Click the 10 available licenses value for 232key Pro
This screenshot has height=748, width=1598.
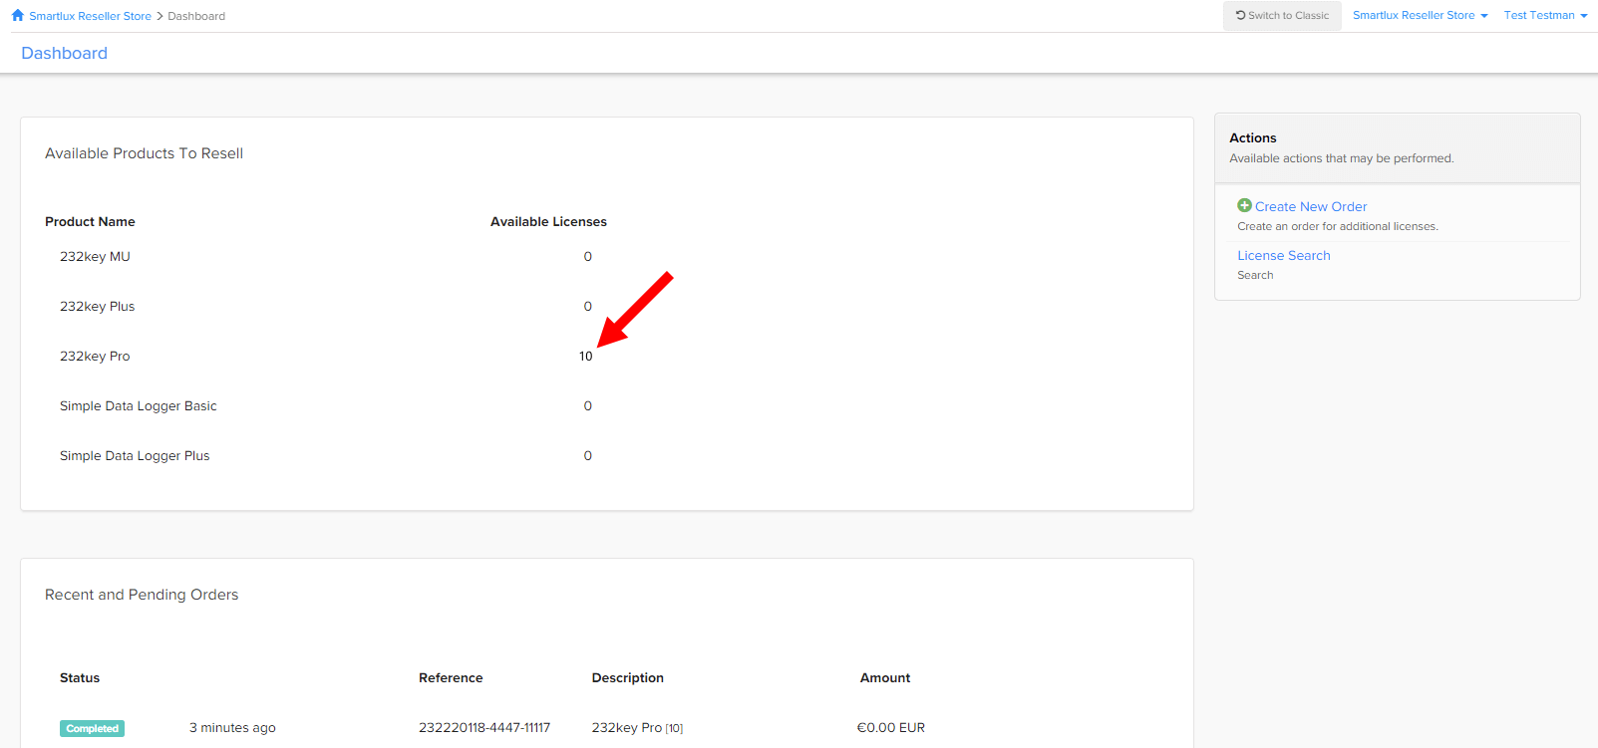click(586, 356)
